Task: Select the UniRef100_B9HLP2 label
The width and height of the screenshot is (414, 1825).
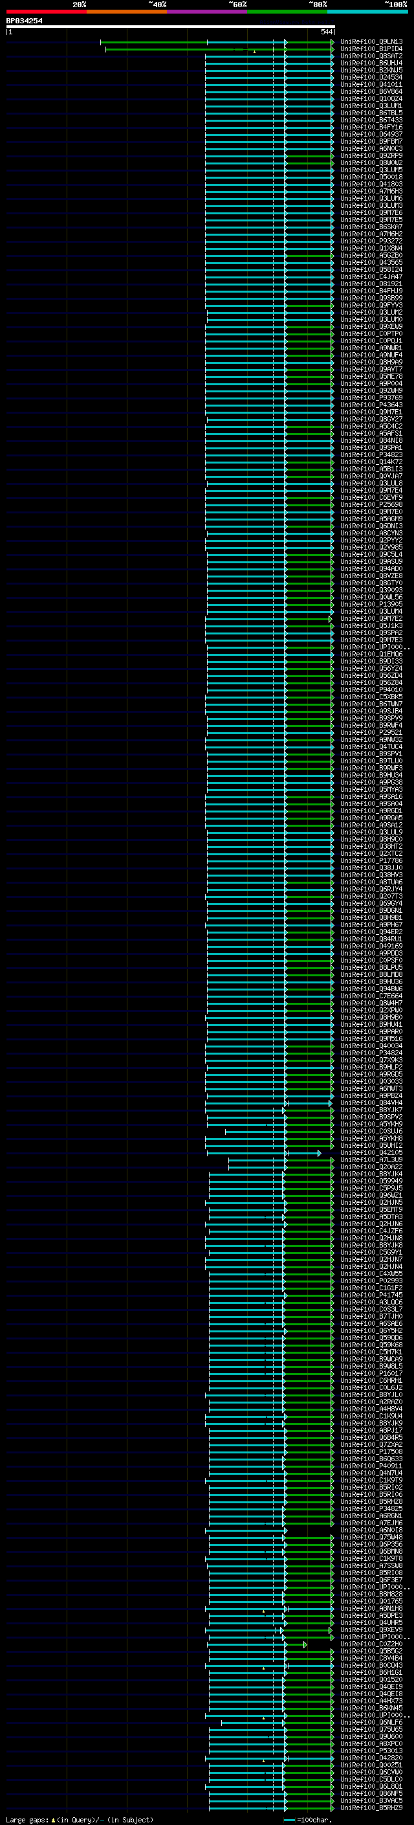Action: coord(371,1067)
